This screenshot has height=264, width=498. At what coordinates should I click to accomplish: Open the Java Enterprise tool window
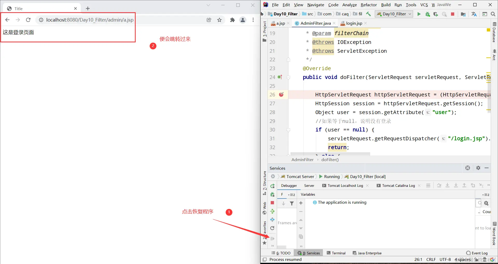367,253
